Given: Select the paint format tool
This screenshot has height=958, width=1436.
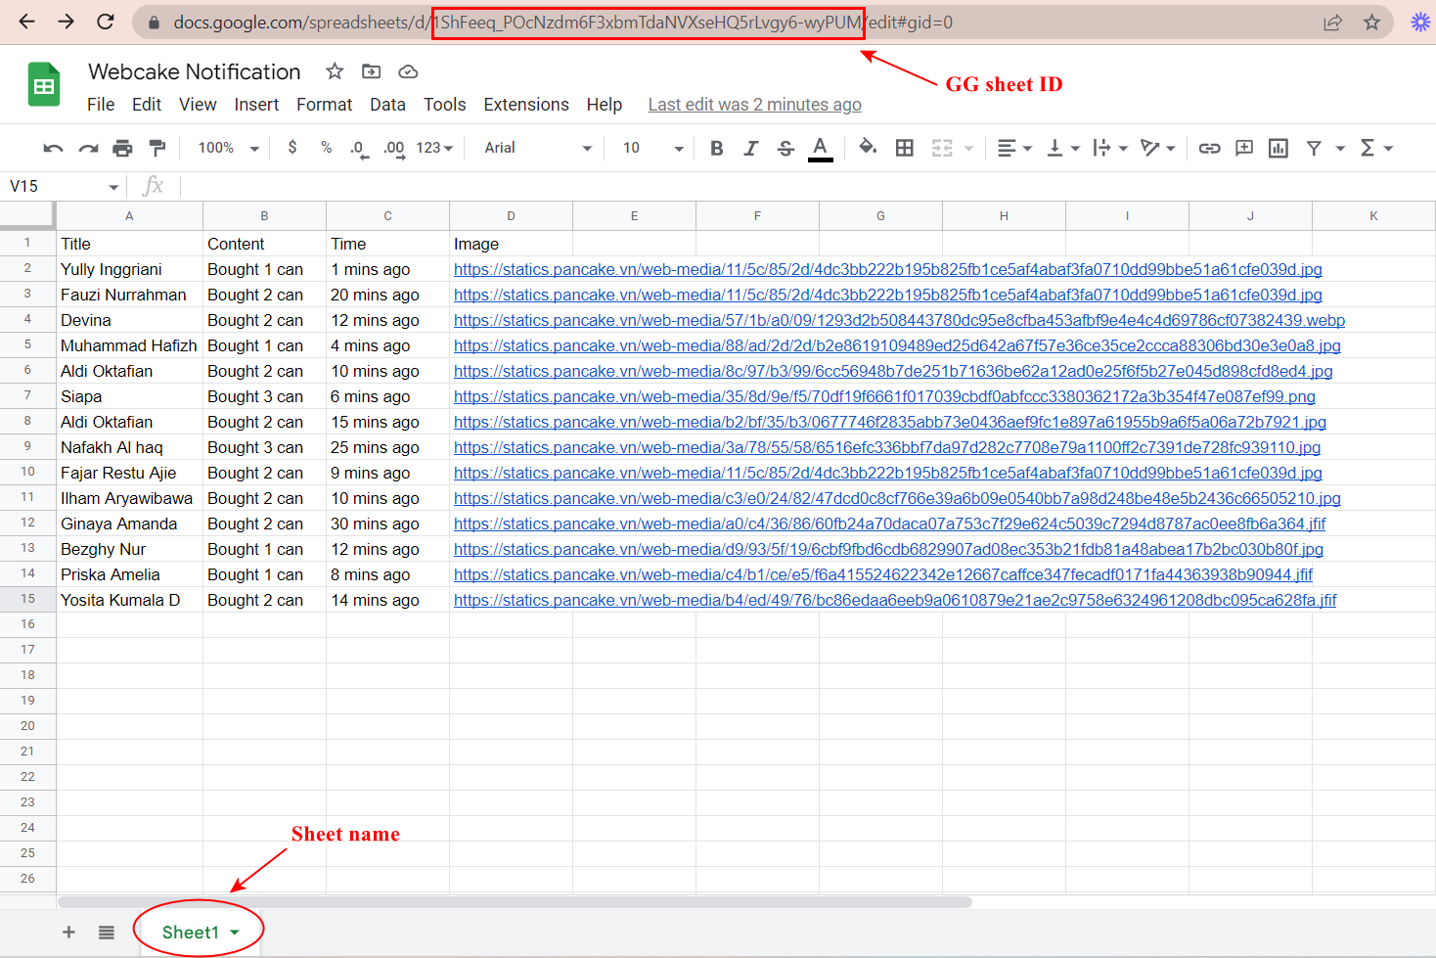Looking at the screenshot, I should [157, 148].
